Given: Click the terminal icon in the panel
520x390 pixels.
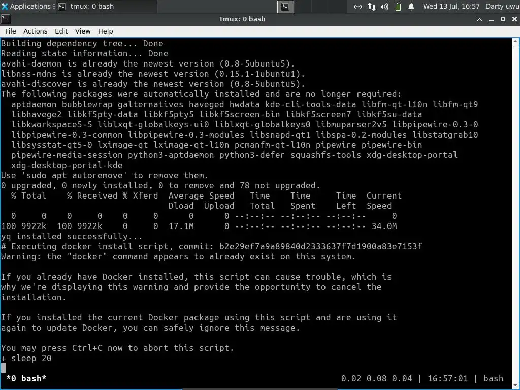Looking at the screenshot, I should [x=285, y=7].
